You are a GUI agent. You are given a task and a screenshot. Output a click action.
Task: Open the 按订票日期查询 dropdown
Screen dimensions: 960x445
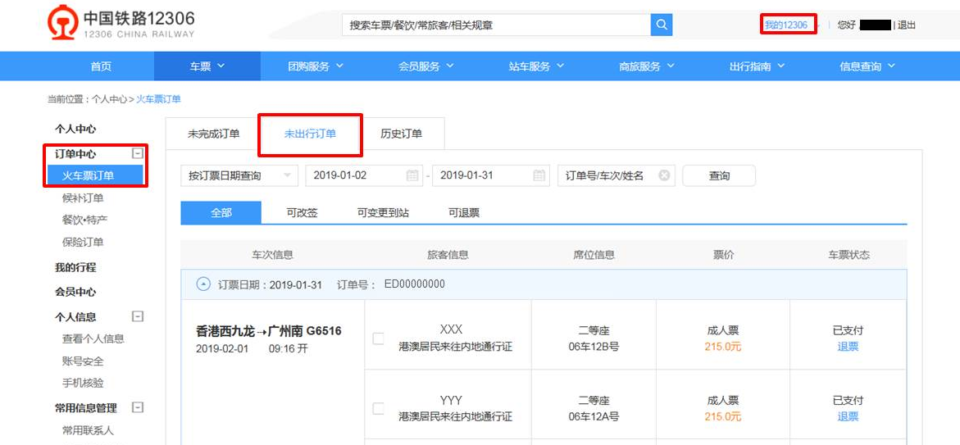239,175
